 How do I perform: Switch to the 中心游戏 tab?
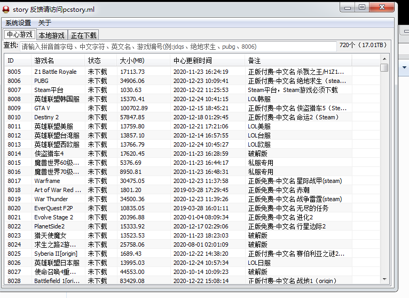20,34
